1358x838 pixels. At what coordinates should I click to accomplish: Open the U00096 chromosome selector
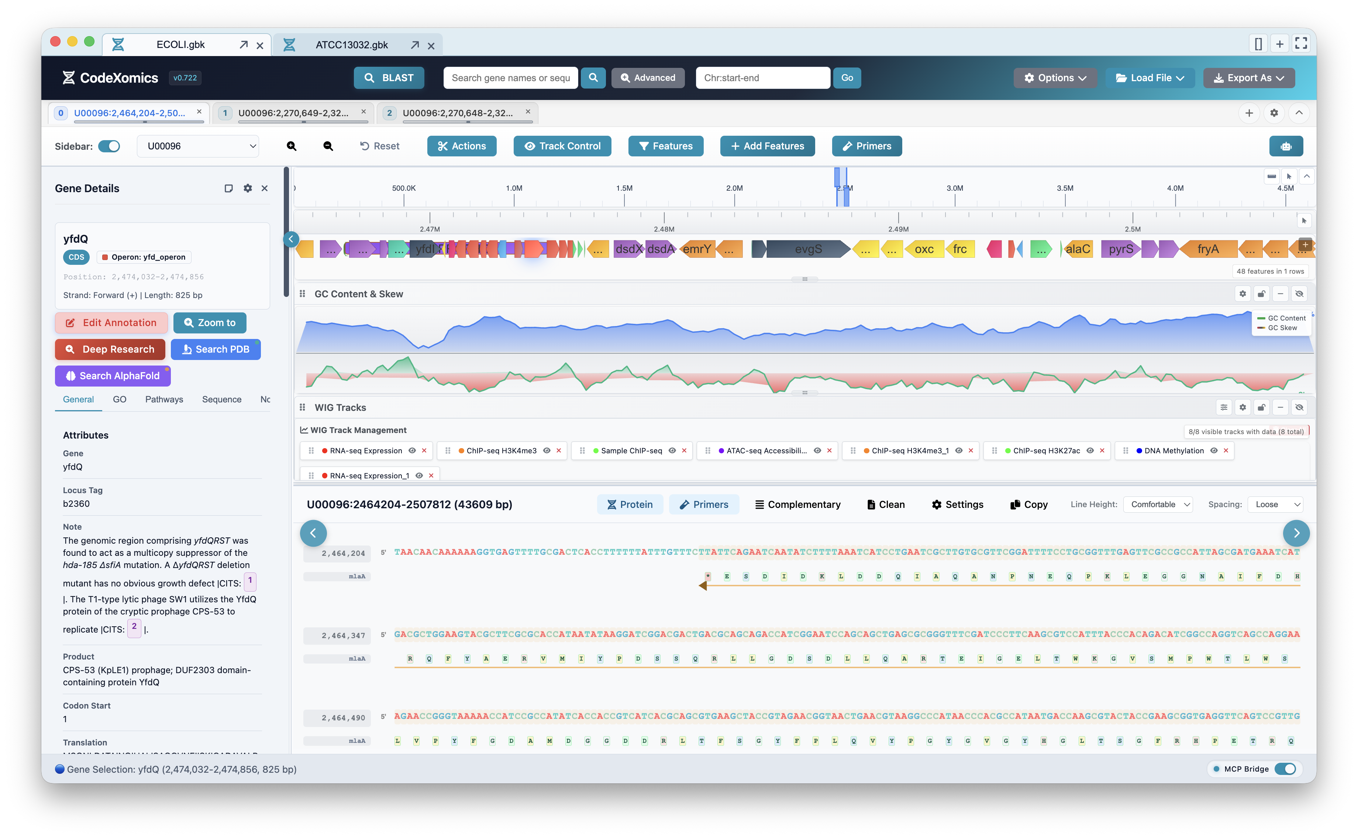pos(198,146)
